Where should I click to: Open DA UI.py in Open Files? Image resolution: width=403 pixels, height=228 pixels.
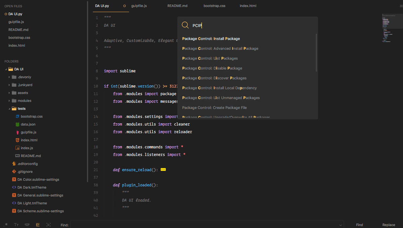coord(15,14)
